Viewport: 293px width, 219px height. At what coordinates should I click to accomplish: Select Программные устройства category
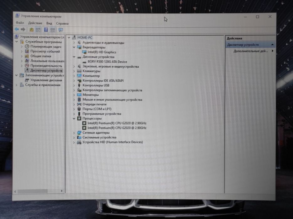point(102,114)
